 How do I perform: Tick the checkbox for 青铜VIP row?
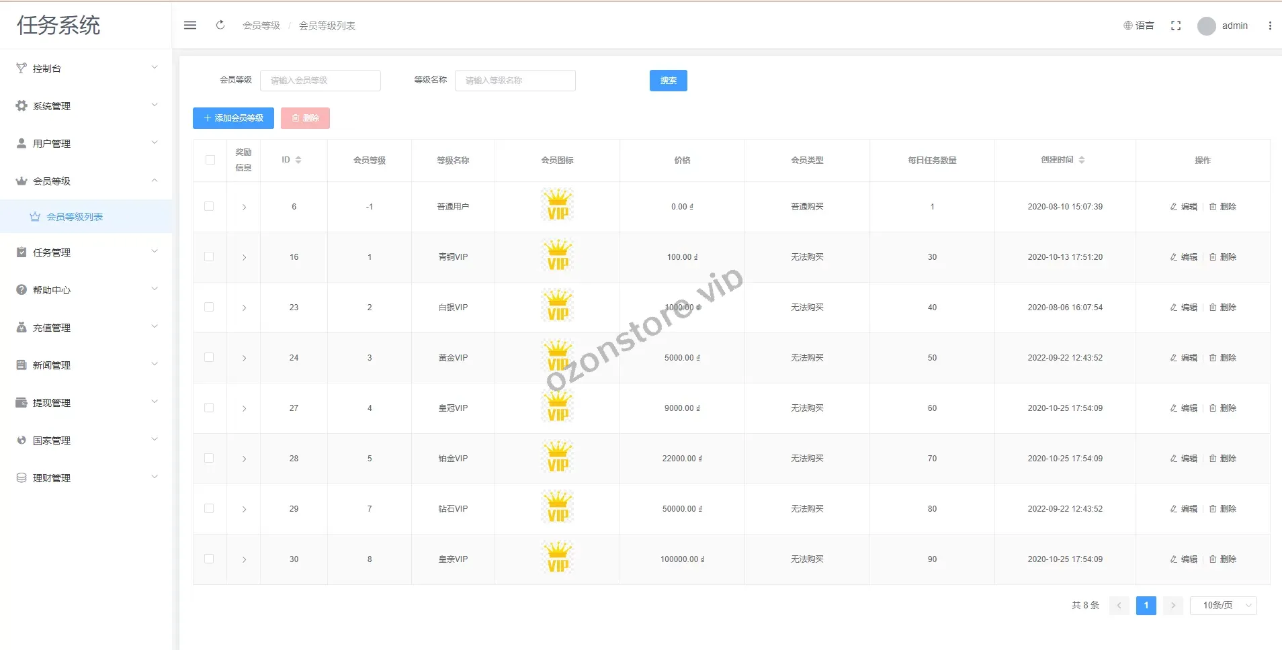[x=209, y=257]
